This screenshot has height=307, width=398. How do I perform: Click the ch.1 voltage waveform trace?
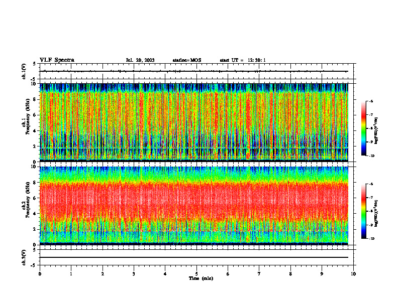click(x=194, y=71)
